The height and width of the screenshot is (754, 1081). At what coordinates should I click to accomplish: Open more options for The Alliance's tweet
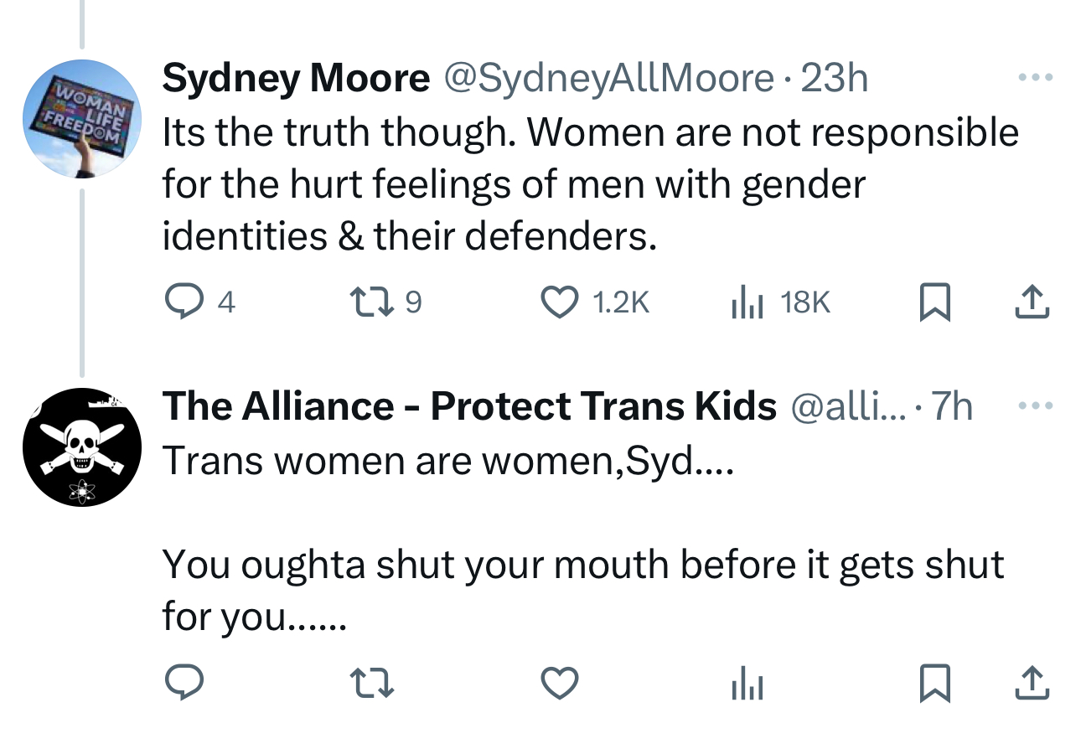(1035, 405)
